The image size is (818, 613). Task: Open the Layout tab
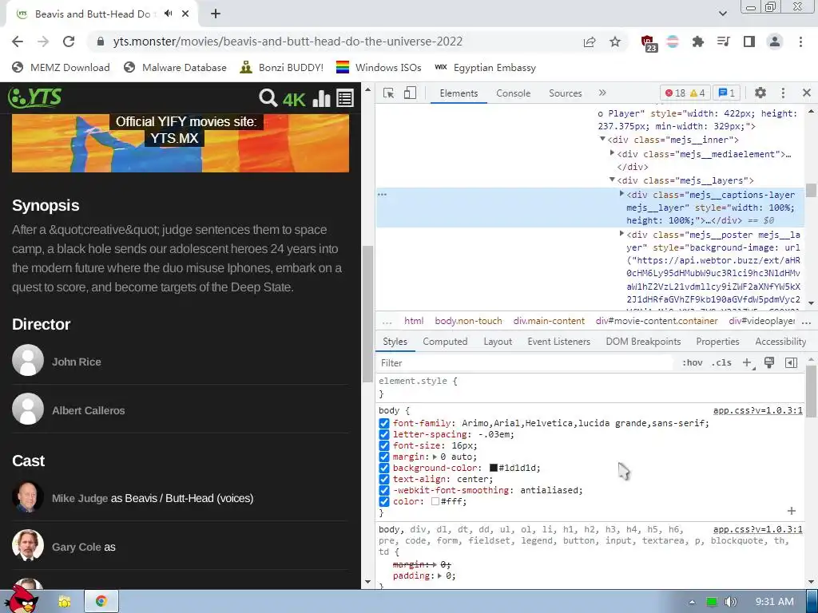(x=498, y=342)
